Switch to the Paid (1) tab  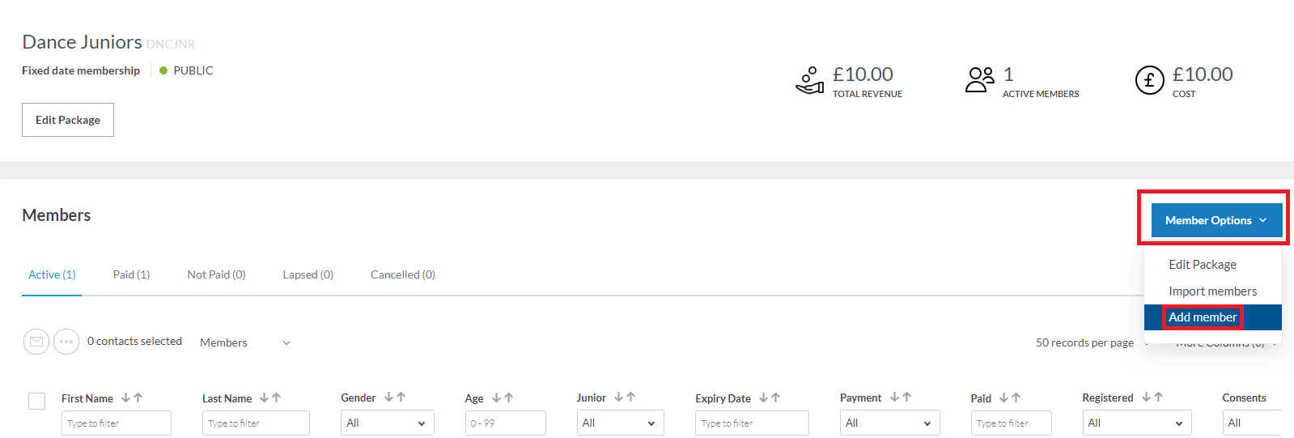click(x=131, y=274)
